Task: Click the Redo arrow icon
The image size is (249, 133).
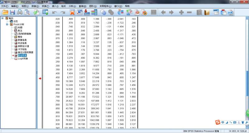Action: [63, 12]
